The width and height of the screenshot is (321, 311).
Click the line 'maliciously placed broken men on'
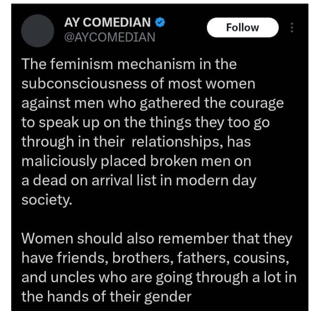point(136,161)
